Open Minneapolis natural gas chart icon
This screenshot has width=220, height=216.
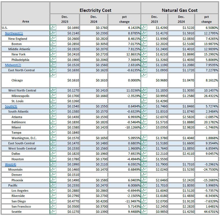[144, 96]
